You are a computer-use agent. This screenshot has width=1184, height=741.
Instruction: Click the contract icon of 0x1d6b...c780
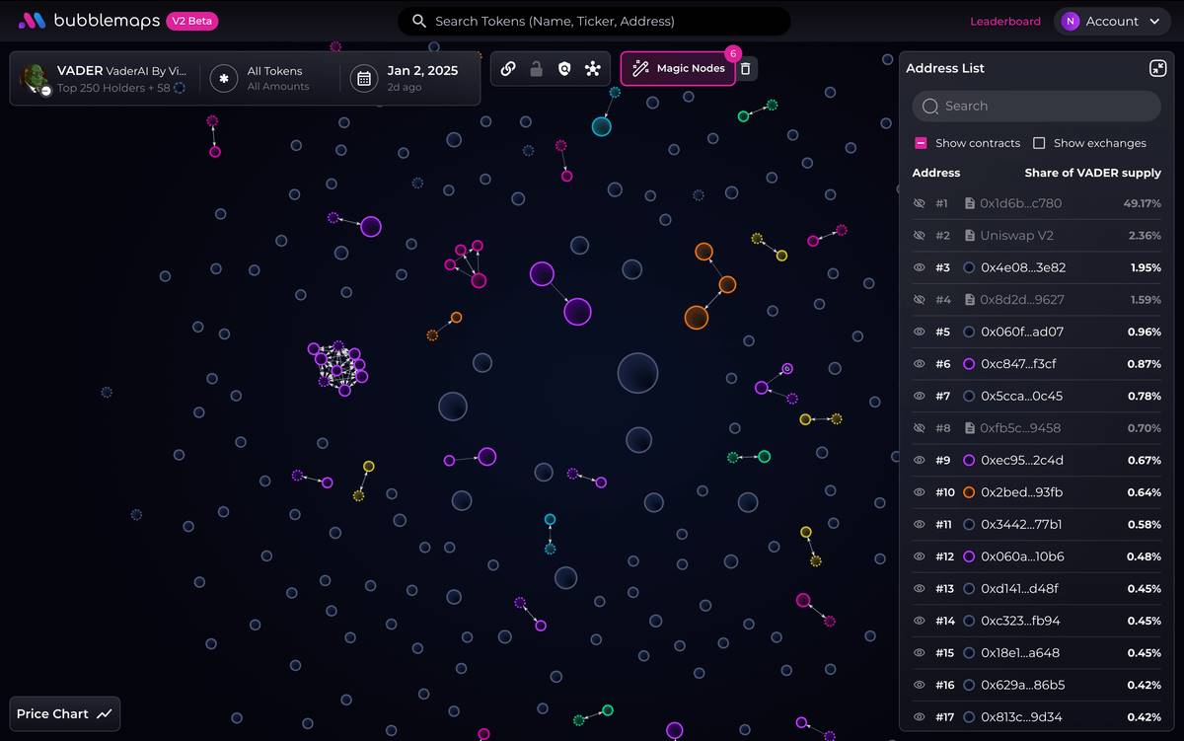(970, 203)
